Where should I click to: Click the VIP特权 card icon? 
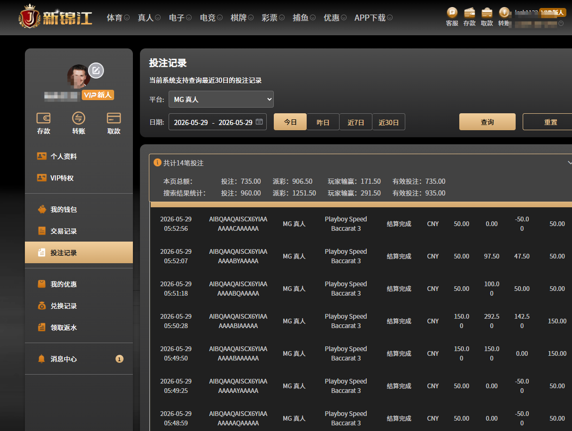[x=42, y=178]
